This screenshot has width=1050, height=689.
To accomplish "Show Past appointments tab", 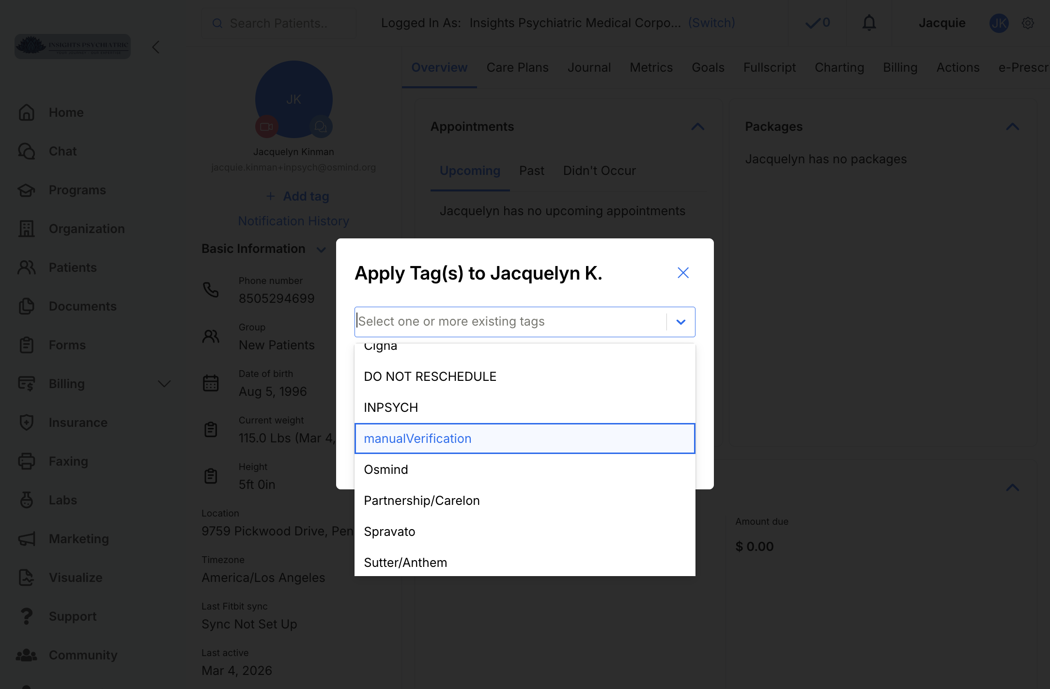I will [x=532, y=171].
